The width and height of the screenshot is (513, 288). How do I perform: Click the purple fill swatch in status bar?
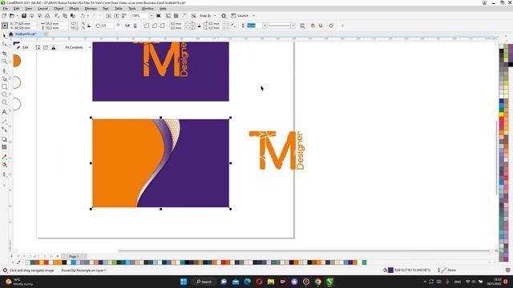point(390,270)
